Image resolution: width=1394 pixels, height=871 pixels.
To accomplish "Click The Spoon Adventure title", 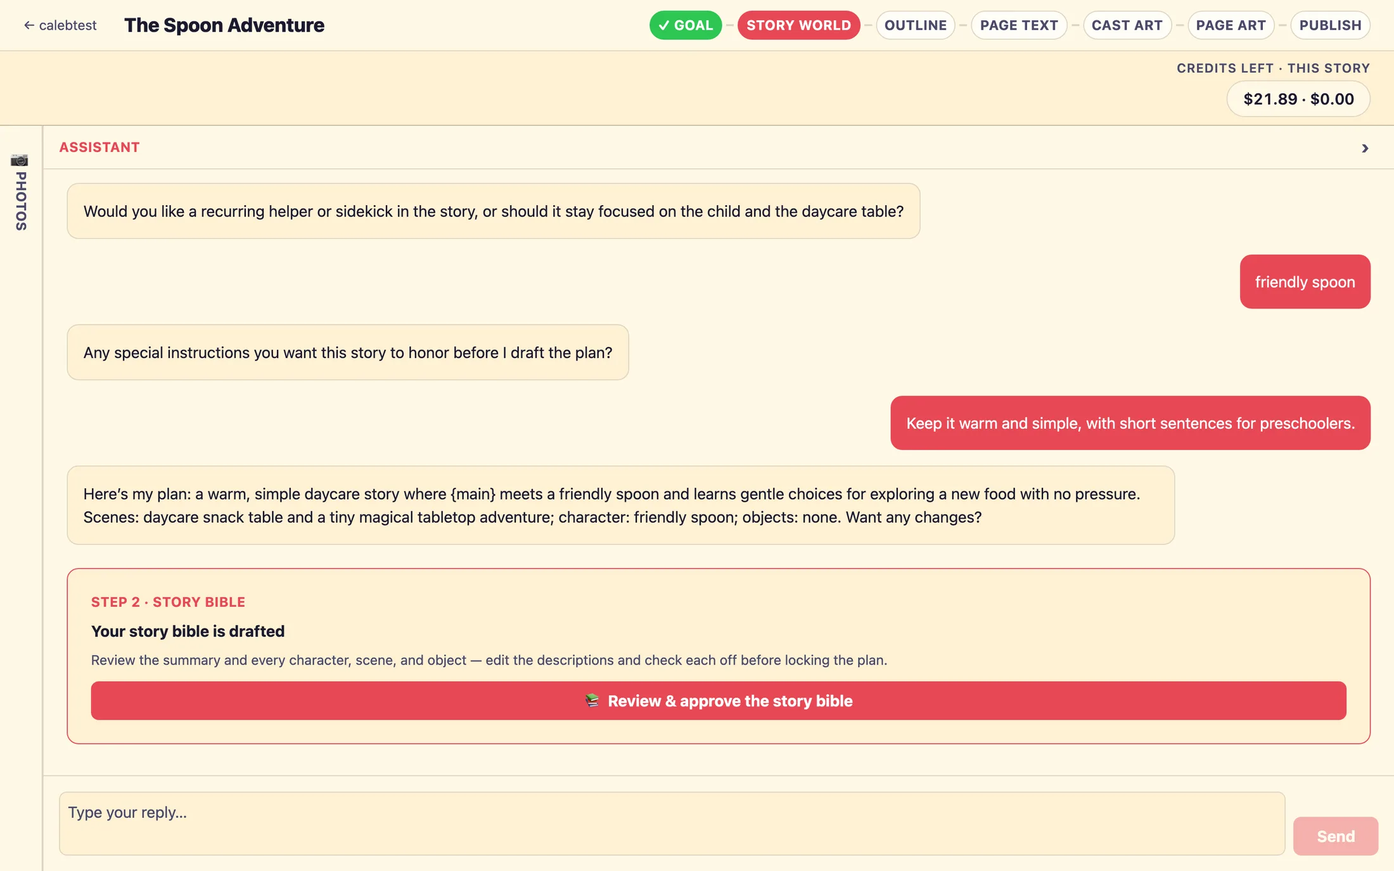I will click(x=224, y=25).
